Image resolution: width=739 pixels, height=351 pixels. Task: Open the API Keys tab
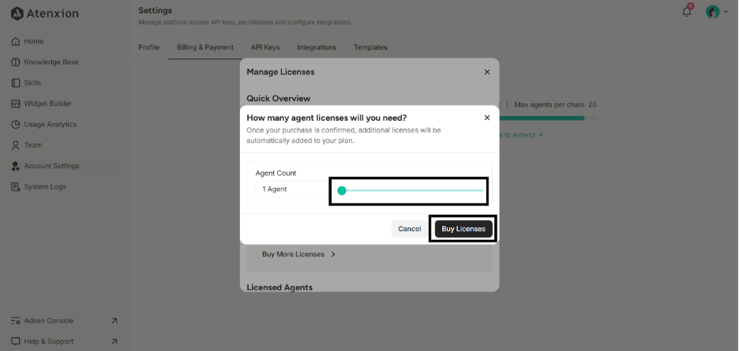(x=265, y=47)
